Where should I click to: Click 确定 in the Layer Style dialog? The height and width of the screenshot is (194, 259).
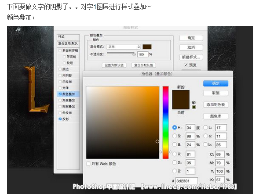(x=191, y=38)
